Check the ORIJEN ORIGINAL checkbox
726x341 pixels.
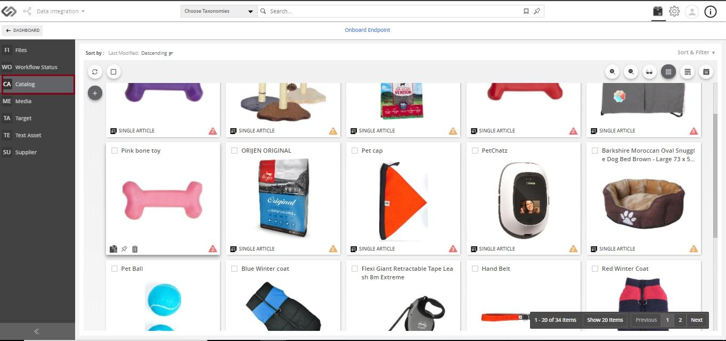click(x=234, y=151)
